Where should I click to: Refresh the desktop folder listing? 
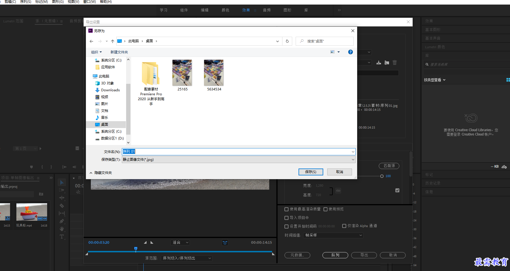[287, 41]
